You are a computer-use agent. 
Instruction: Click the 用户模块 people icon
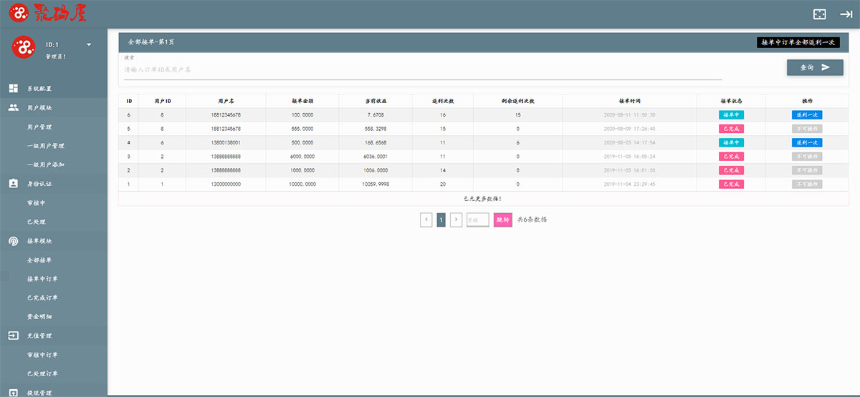[14, 108]
